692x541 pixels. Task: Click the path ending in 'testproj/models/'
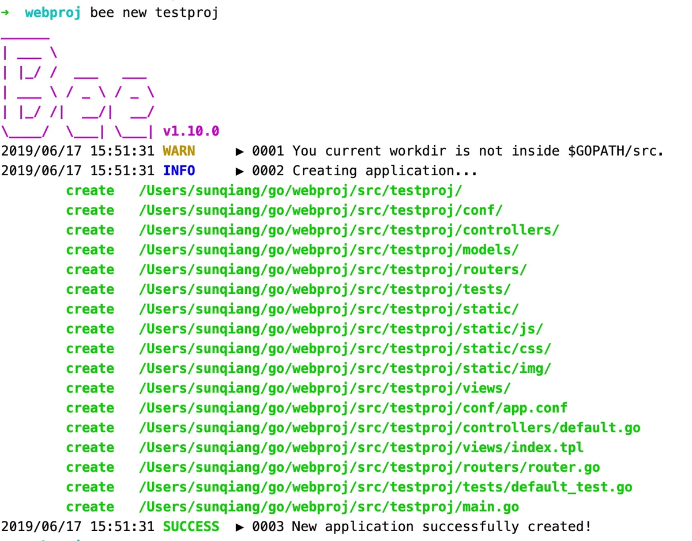tap(329, 249)
